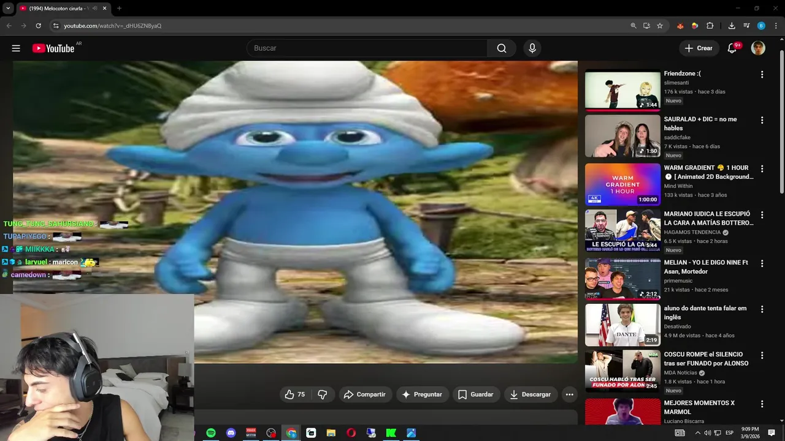This screenshot has height=441, width=785.
Task: Open the slimesanti channel link
Action: 676,83
